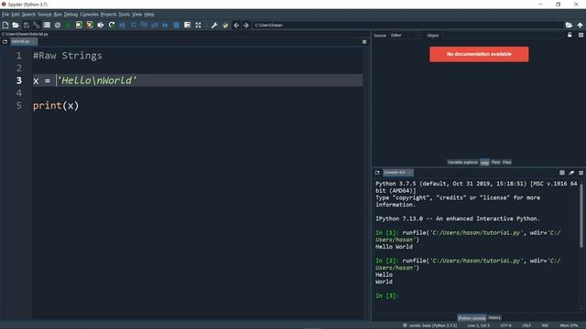Viewport: 586px width, 329px height.
Task: Browse console tabs icon left of Console tab
Action: pos(377,173)
